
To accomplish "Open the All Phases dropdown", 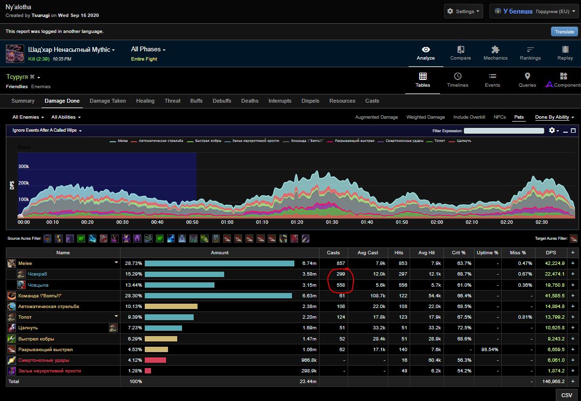I will click(x=148, y=49).
